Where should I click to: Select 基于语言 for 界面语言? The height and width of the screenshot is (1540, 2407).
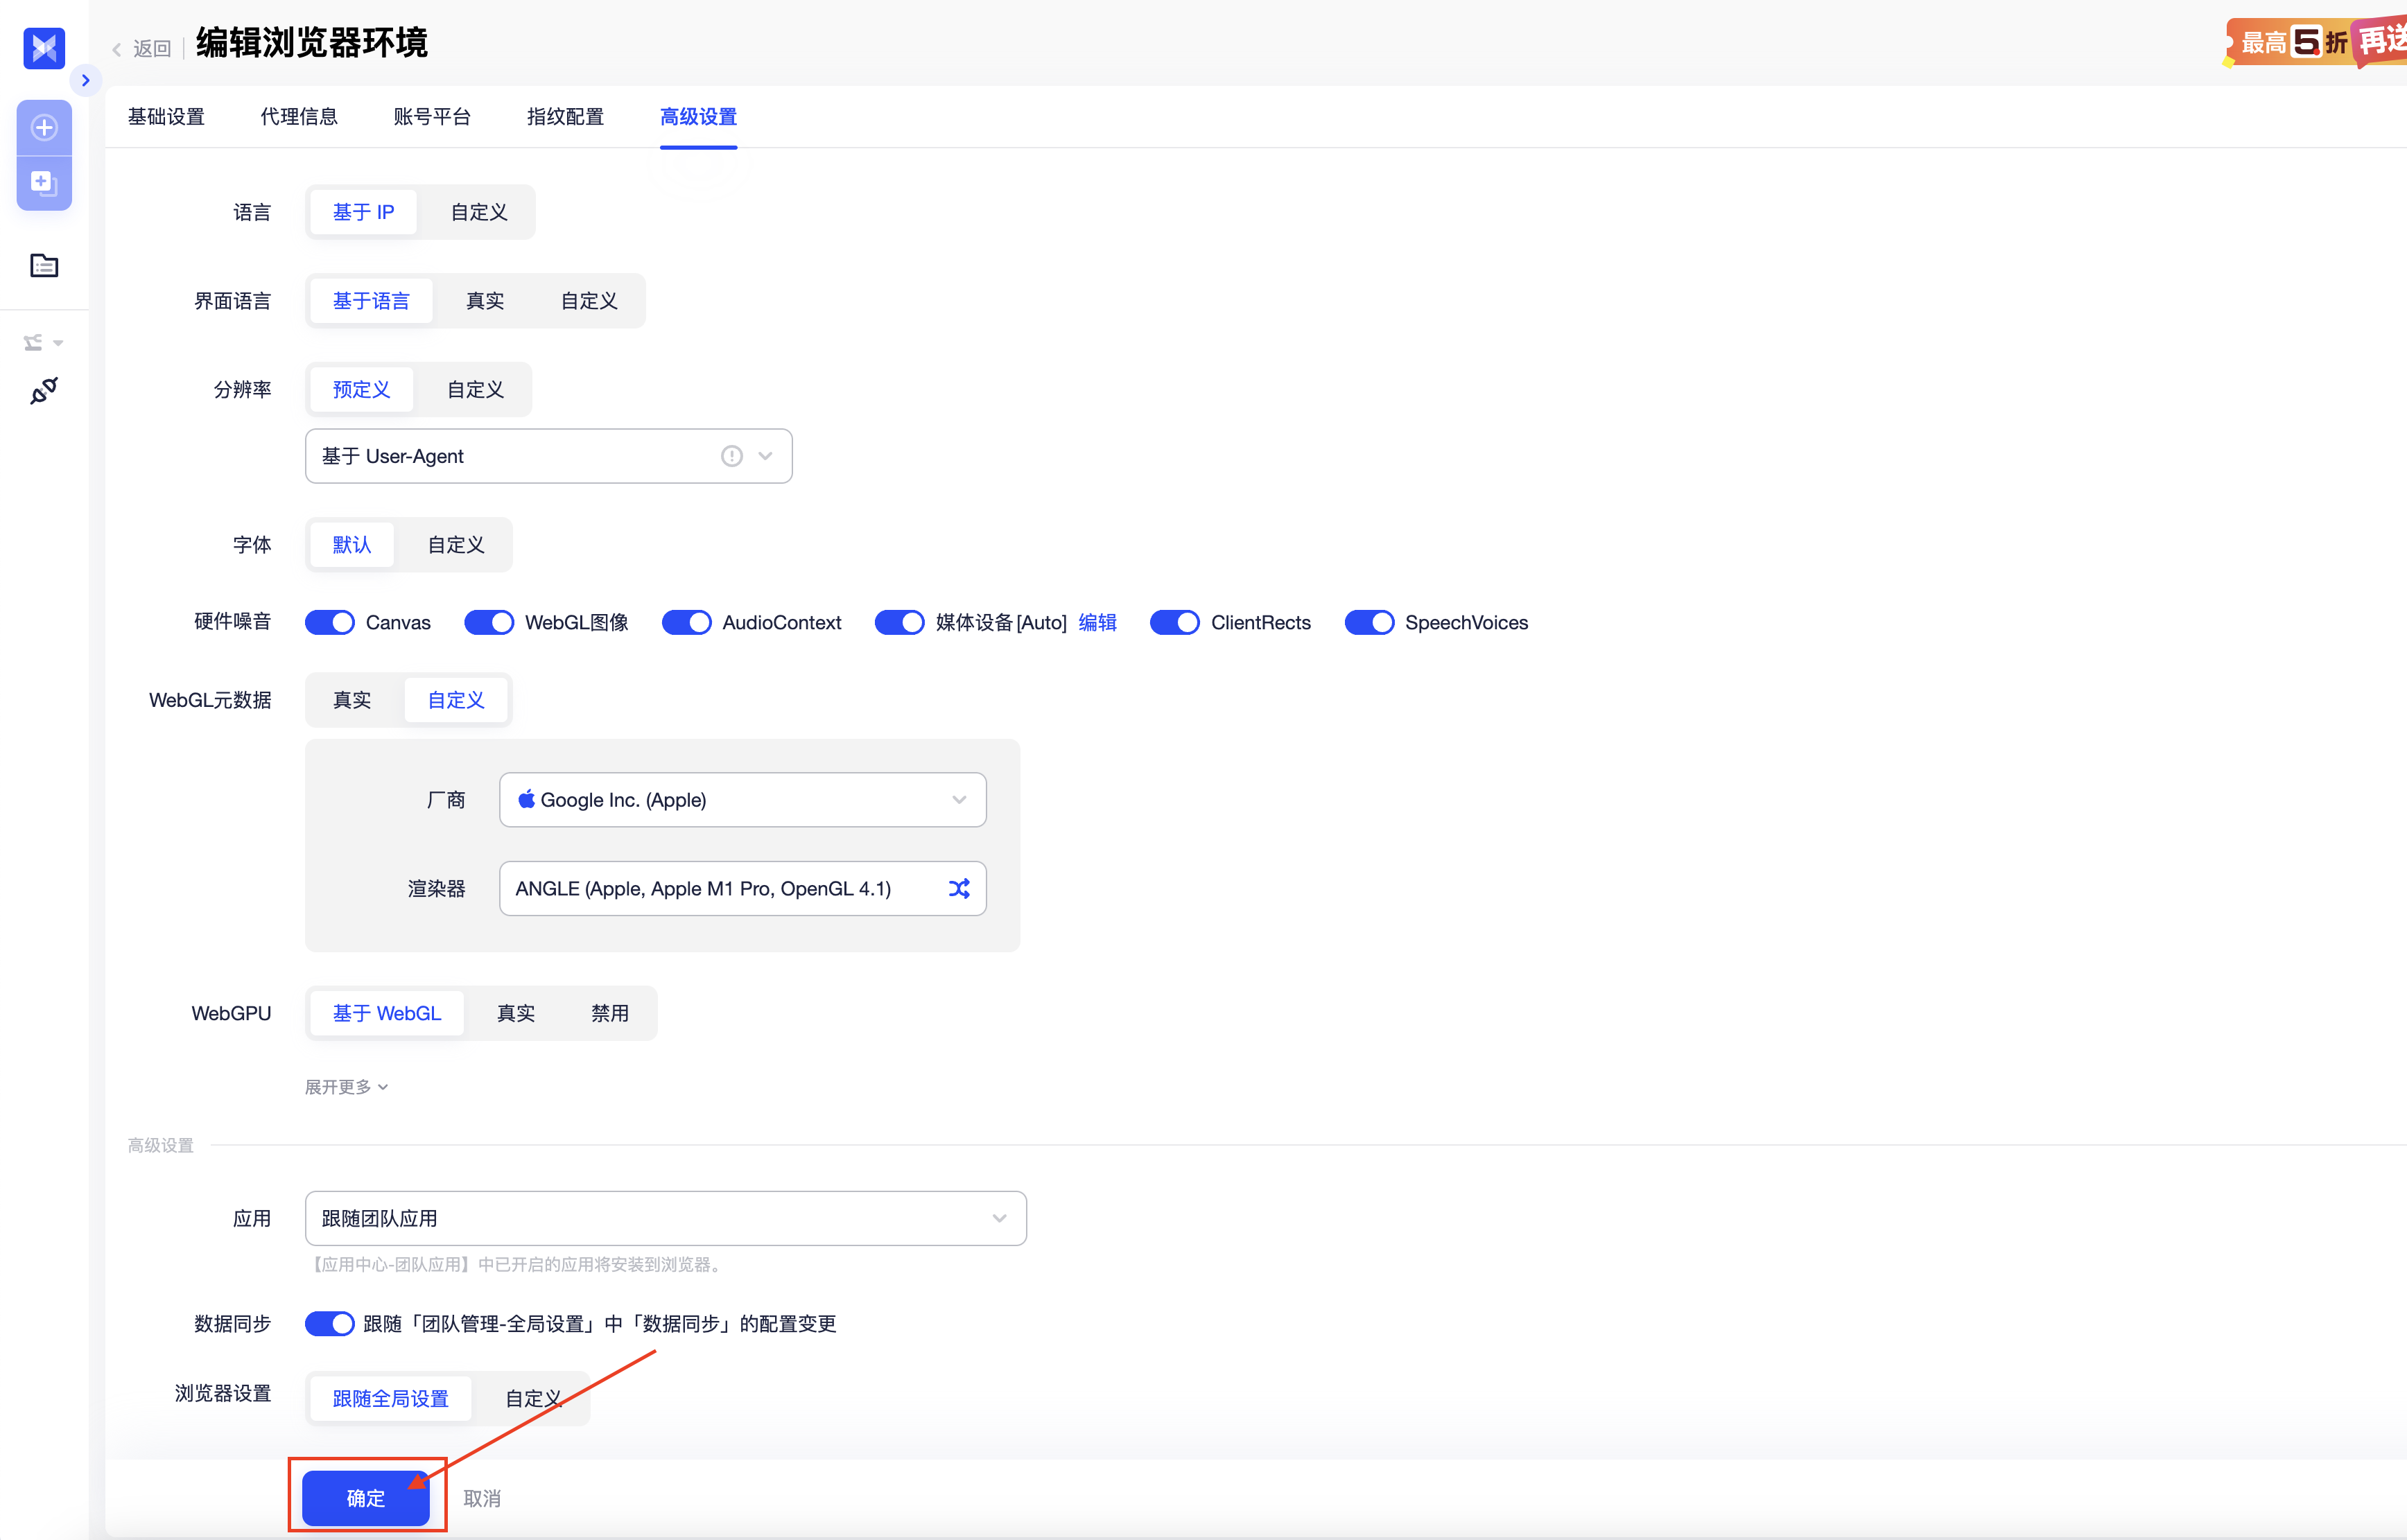click(x=371, y=301)
